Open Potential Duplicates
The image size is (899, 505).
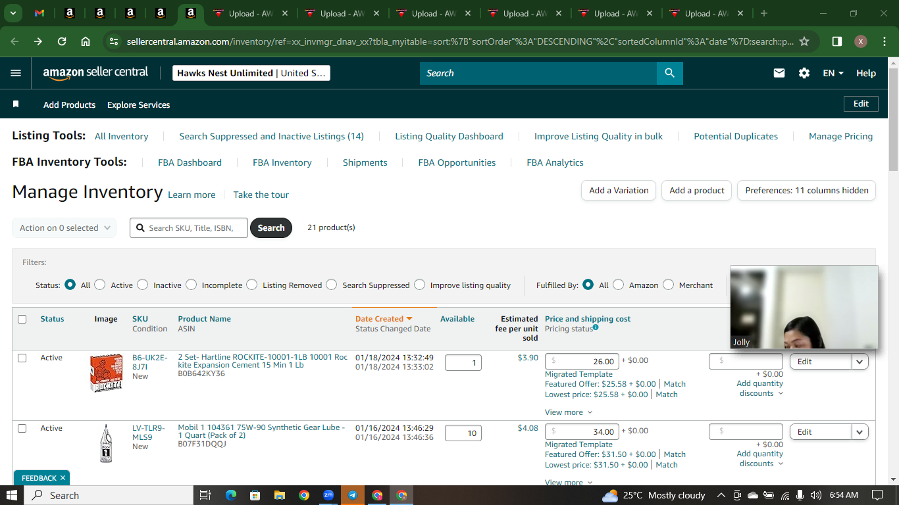736,136
